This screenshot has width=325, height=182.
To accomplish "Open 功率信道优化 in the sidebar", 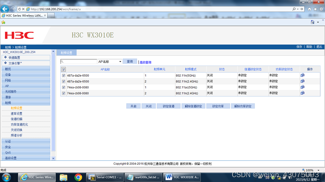I will (x=19, y=124).
